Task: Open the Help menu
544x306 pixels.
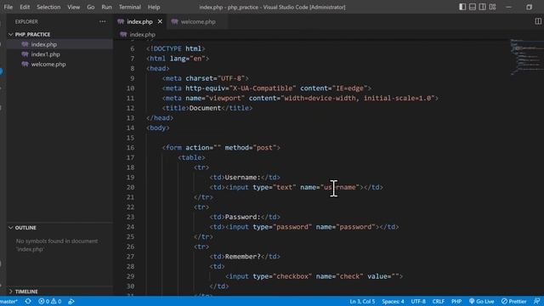Action: click(154, 7)
